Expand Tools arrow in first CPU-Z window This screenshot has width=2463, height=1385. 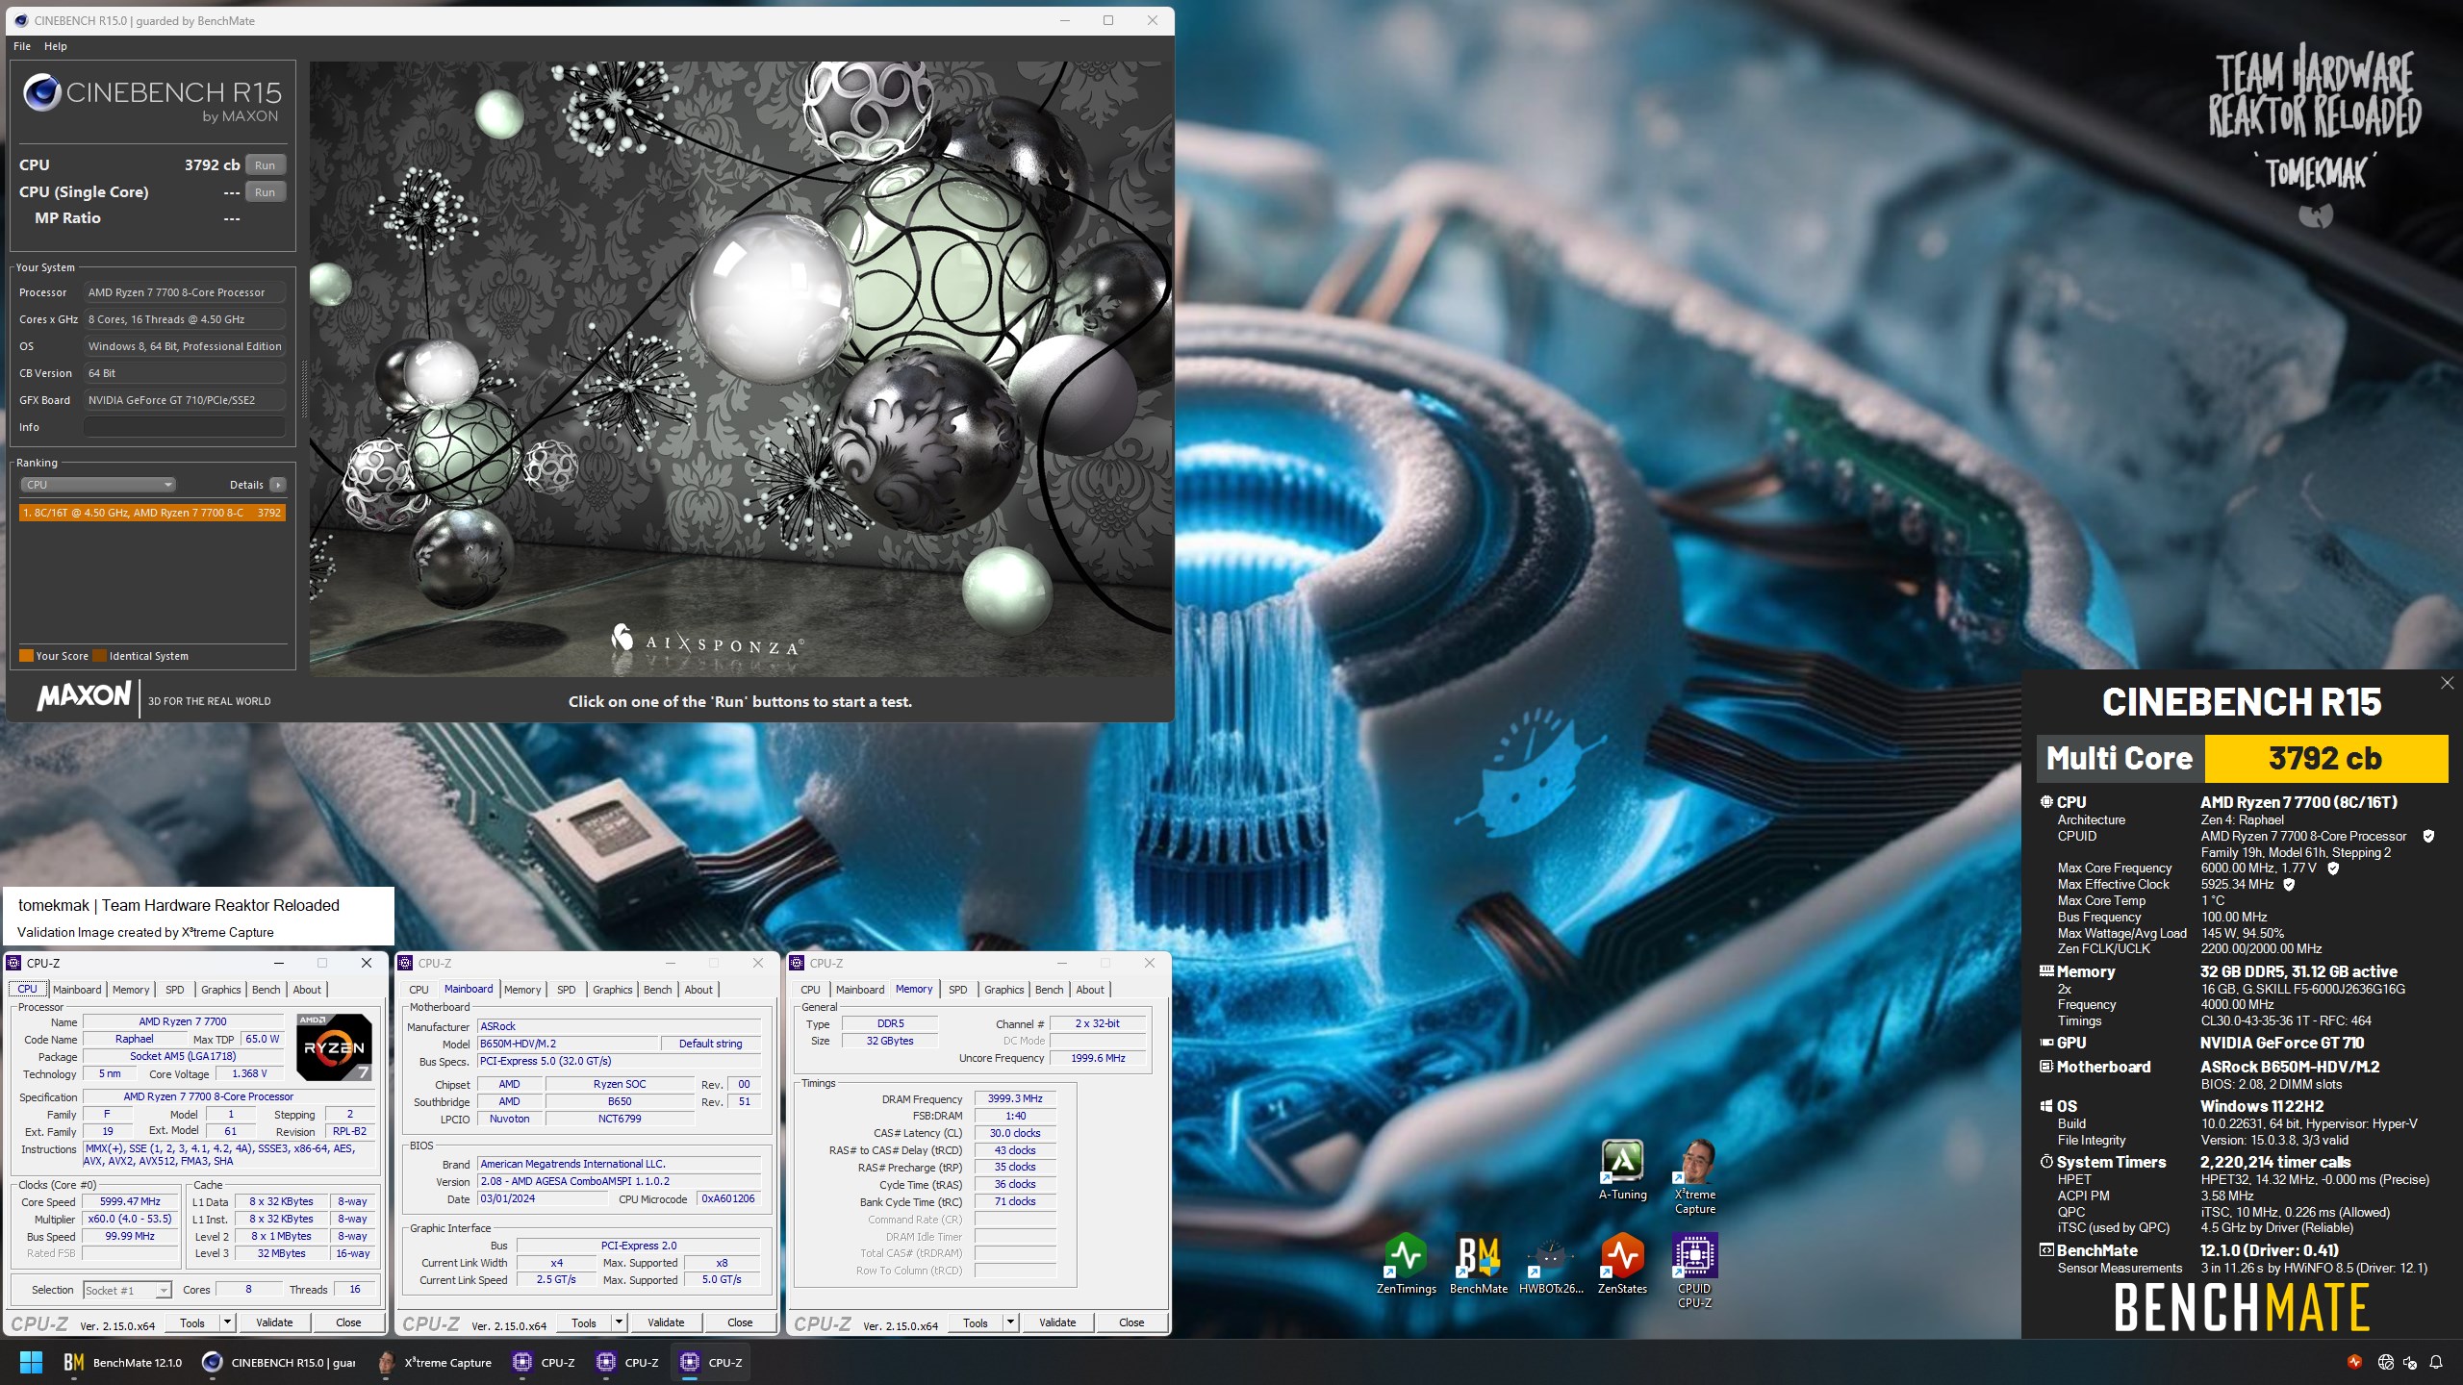click(x=227, y=1322)
